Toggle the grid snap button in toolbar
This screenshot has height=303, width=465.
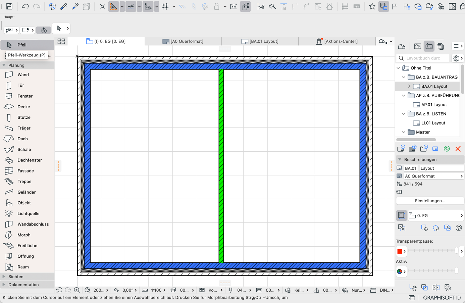click(x=165, y=6)
